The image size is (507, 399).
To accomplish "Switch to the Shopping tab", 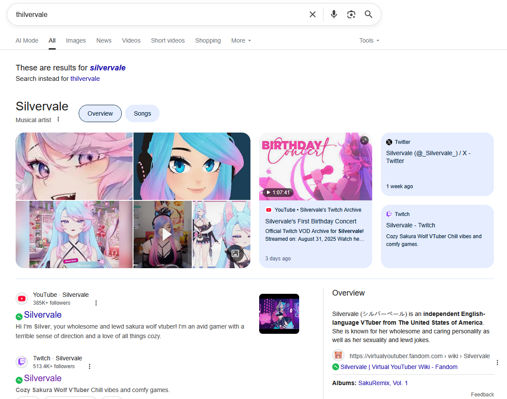I will click(x=208, y=40).
